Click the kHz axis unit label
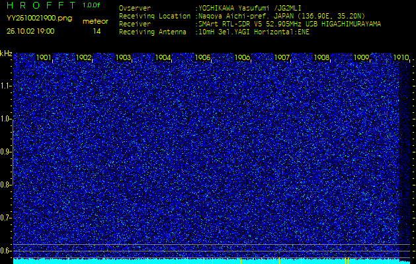Viewport: 416px width, 264px height. 6,53
